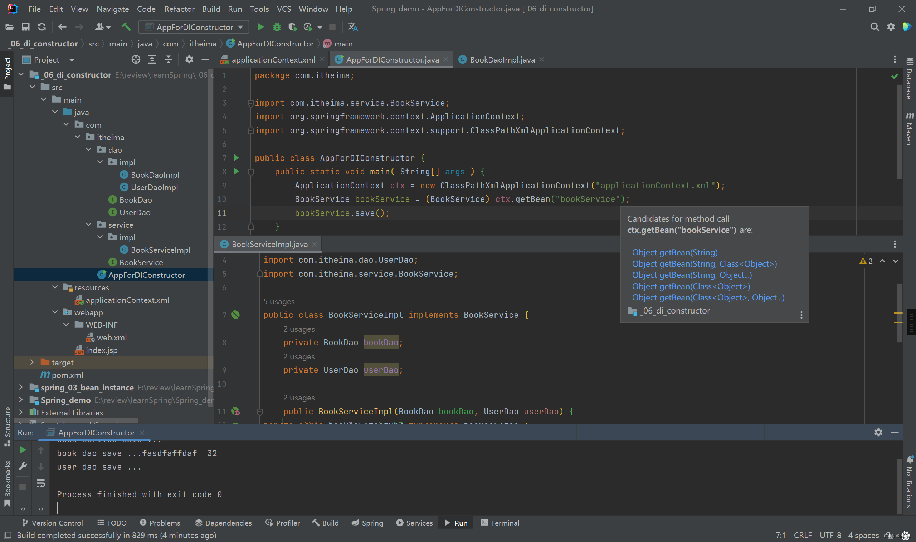This screenshot has height=542, width=916.
Task: Open Terminal tool window
Action: (500, 523)
